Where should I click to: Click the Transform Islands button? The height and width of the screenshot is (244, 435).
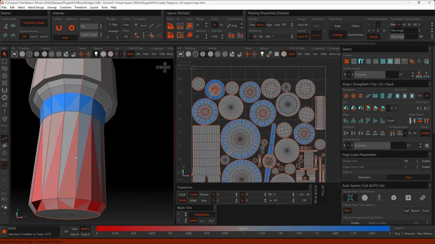[34, 23]
